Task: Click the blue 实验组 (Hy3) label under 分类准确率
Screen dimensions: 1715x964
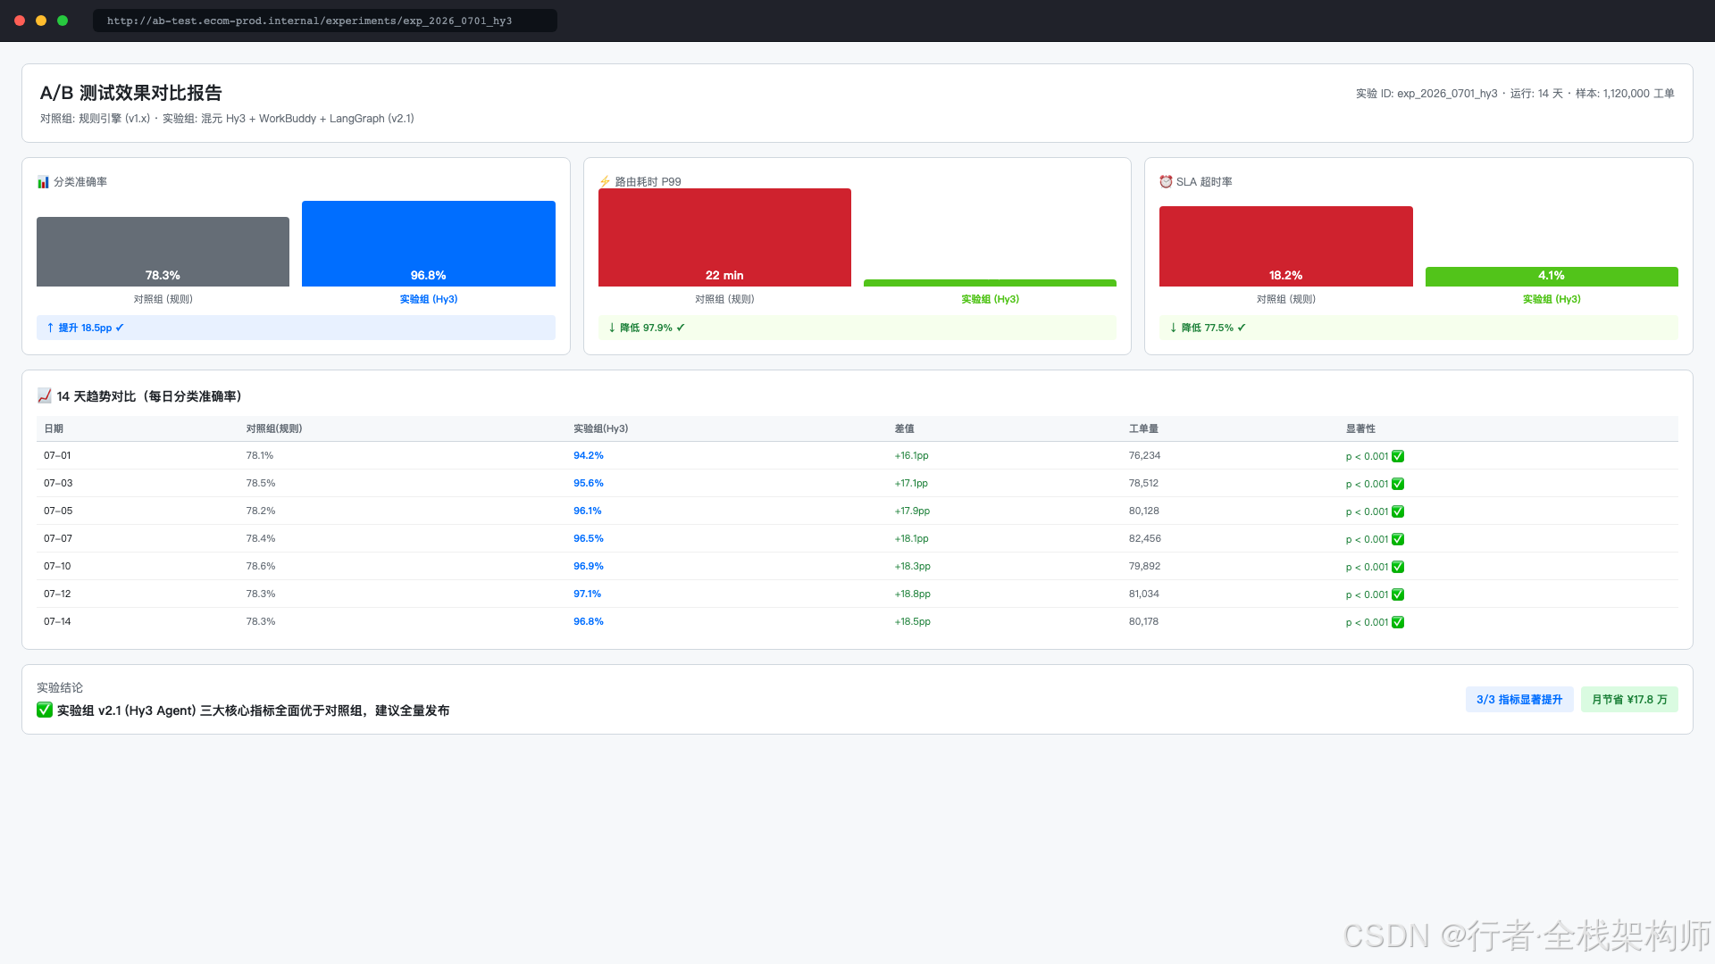Action: click(429, 299)
